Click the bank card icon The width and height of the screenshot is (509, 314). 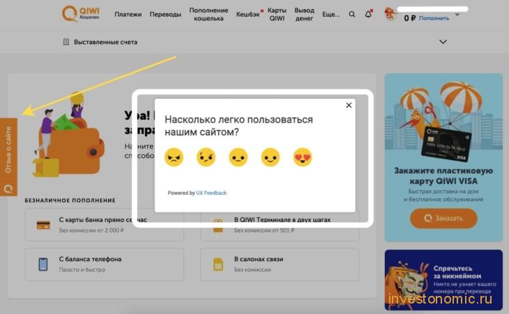[x=43, y=225]
